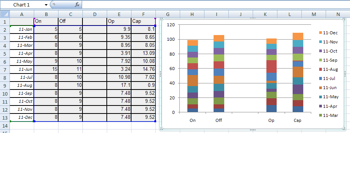
Task: Click the chart's bottom-middle resize handle
Action: pos(252,130)
